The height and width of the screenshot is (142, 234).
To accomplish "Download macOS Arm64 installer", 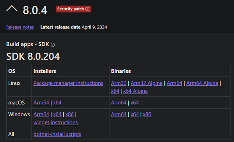I will (41, 103).
